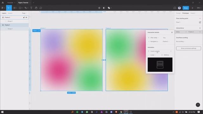Select the Hand tool

[36, 8]
